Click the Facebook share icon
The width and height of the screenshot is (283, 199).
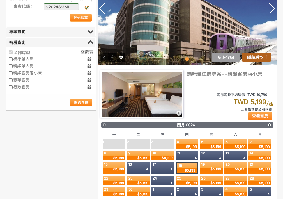tap(112, 58)
